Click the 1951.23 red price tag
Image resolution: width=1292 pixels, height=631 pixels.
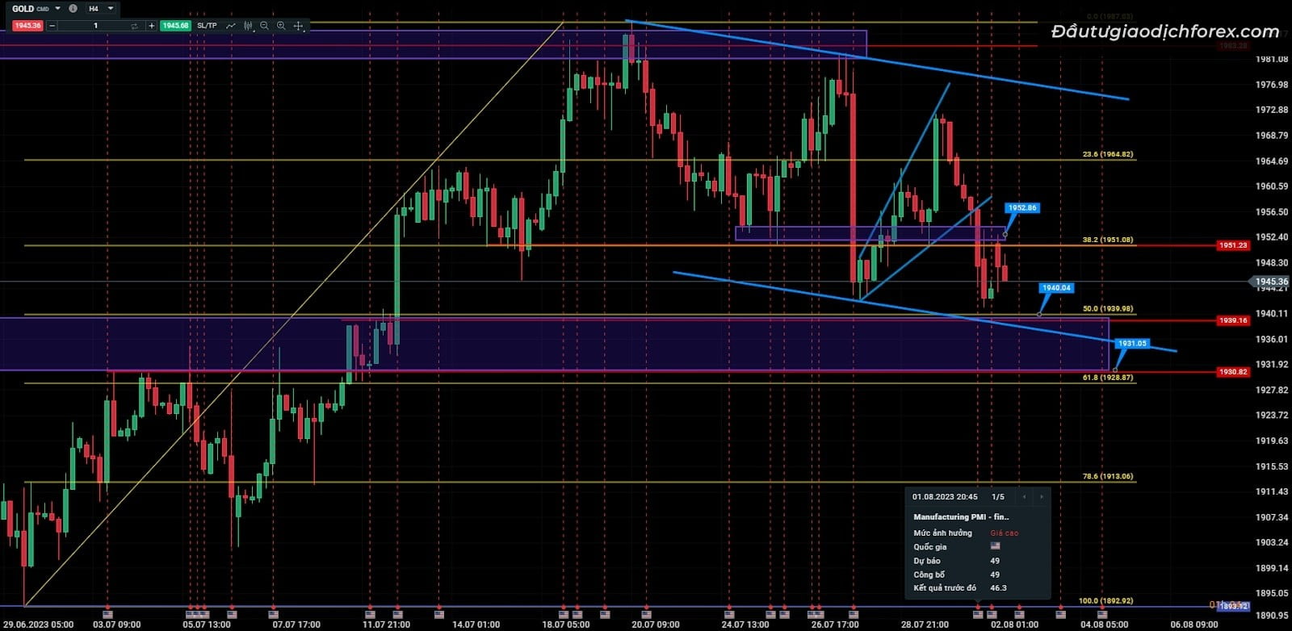1233,245
